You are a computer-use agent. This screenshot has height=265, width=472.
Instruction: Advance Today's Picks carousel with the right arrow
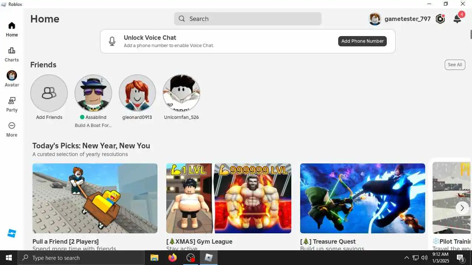click(462, 208)
